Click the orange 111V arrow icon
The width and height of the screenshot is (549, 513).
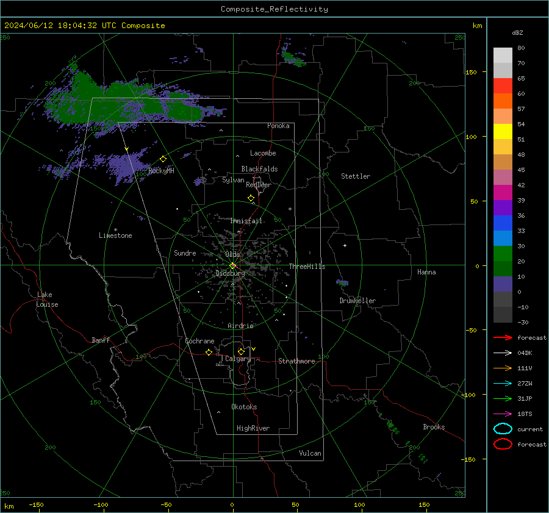tap(503, 368)
